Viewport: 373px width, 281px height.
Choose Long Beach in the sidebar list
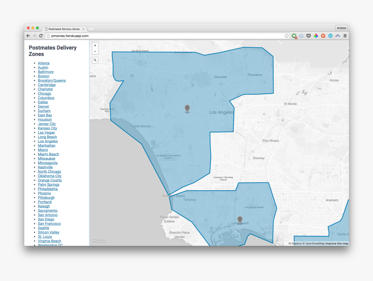(47, 137)
